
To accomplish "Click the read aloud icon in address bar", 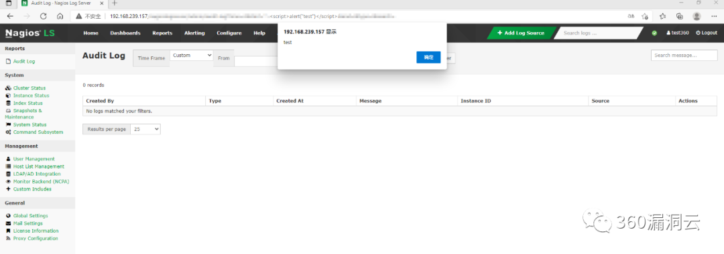I will (x=631, y=16).
